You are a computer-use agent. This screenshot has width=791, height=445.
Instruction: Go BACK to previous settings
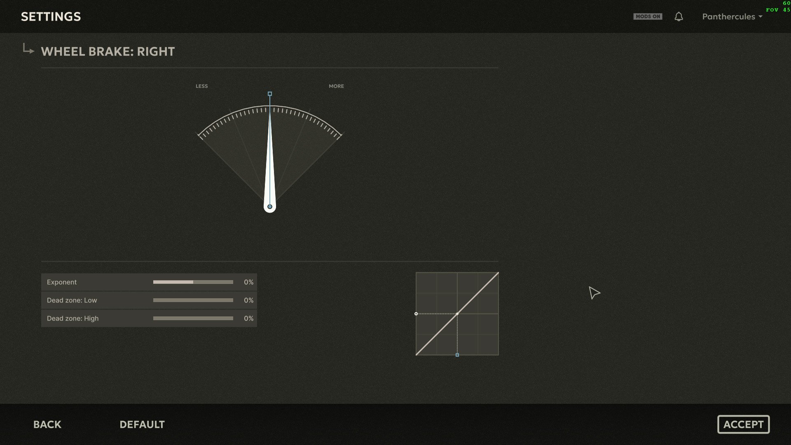(x=47, y=424)
